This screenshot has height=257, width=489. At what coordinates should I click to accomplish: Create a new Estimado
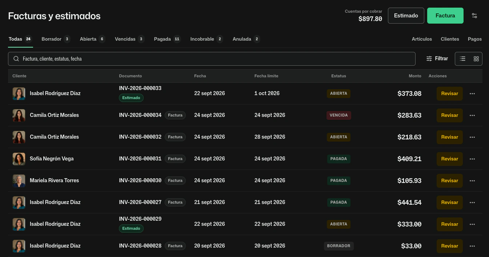tap(406, 16)
